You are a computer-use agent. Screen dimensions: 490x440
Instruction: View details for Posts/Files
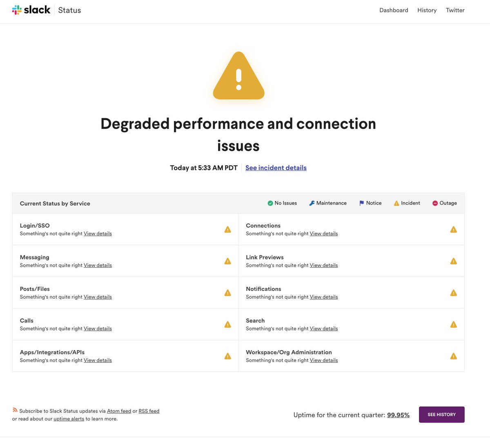[x=98, y=297]
